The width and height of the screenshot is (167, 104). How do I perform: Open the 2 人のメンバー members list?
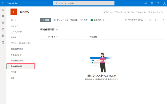(156, 12)
